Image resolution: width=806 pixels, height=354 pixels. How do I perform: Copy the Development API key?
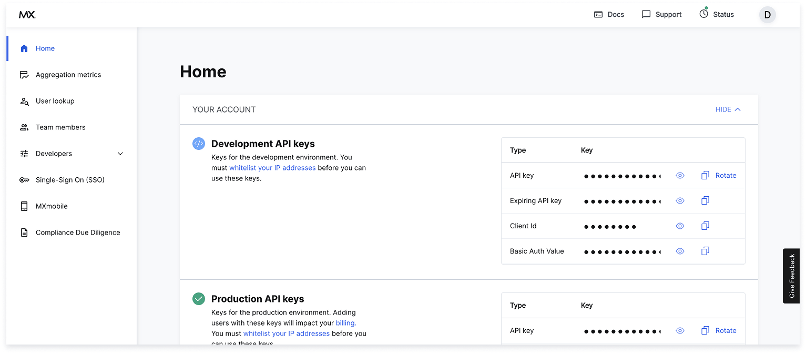click(705, 175)
